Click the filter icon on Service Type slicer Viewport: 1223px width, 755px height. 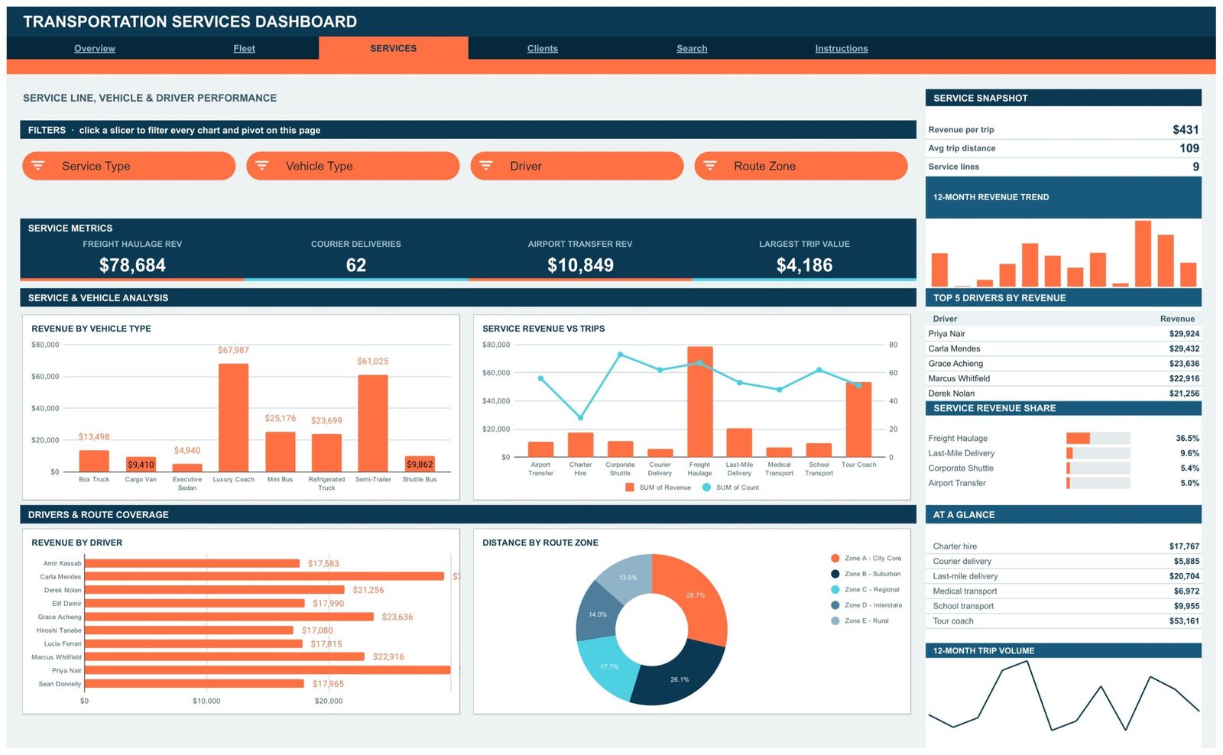(38, 166)
